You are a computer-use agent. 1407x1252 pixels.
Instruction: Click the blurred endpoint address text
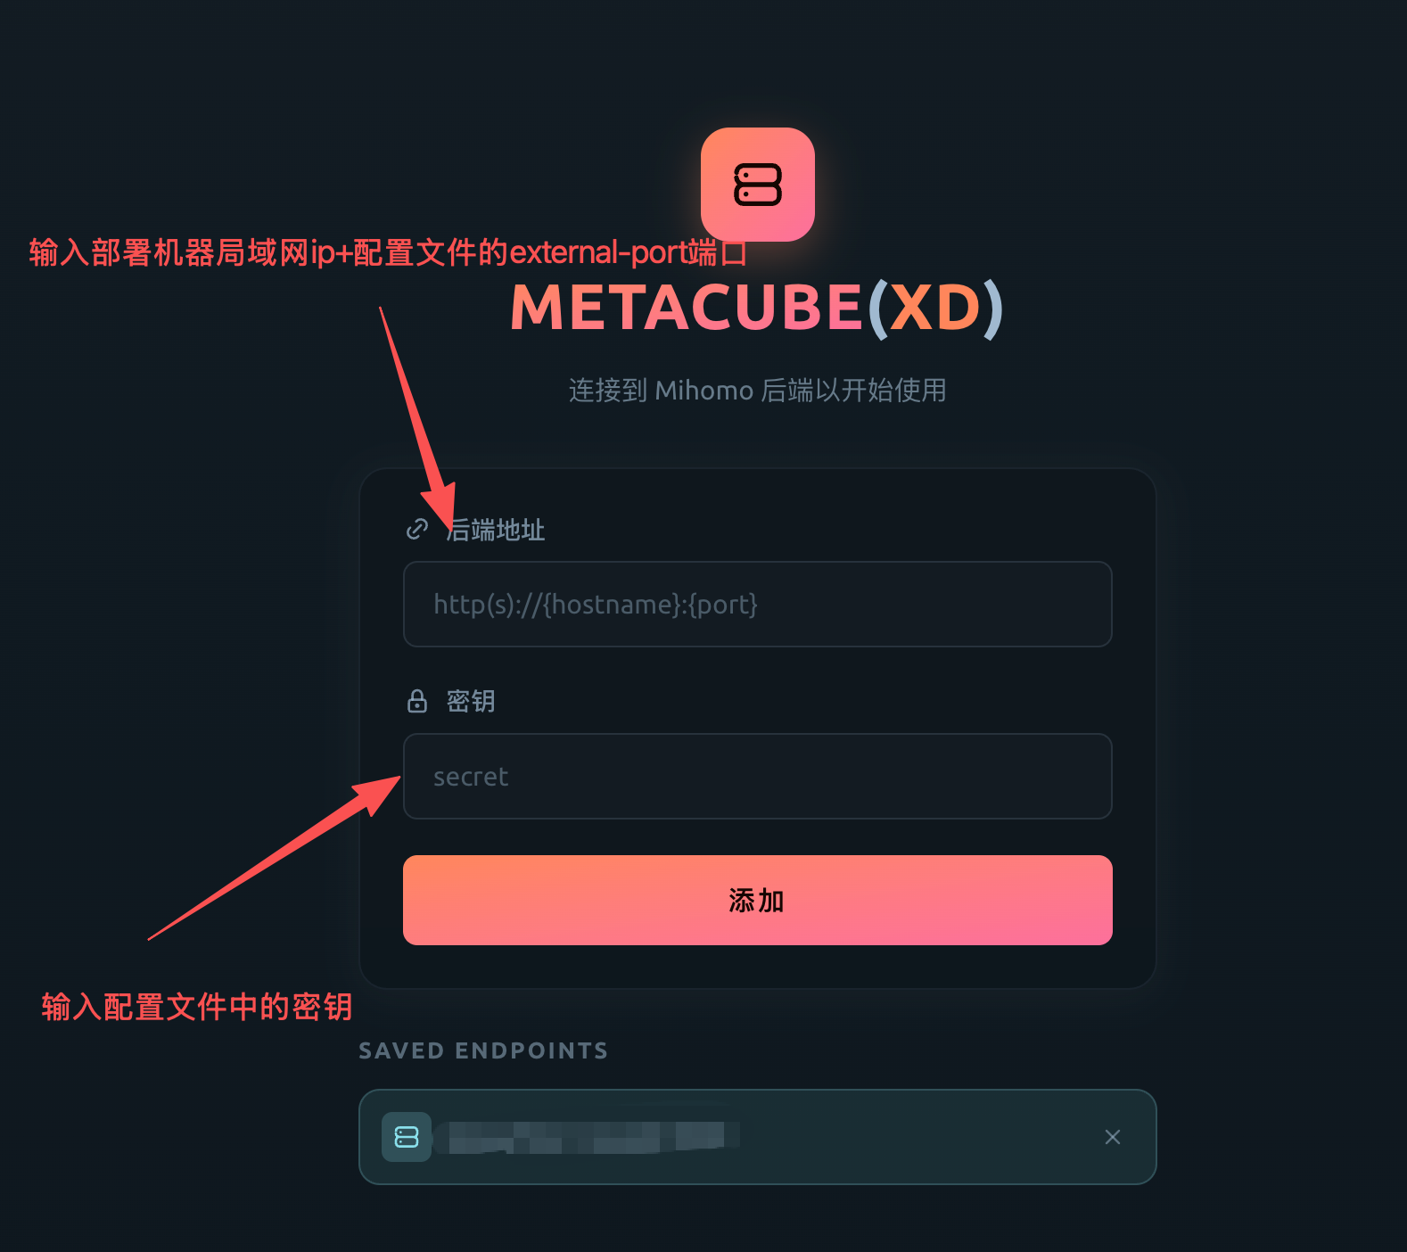point(593,1137)
